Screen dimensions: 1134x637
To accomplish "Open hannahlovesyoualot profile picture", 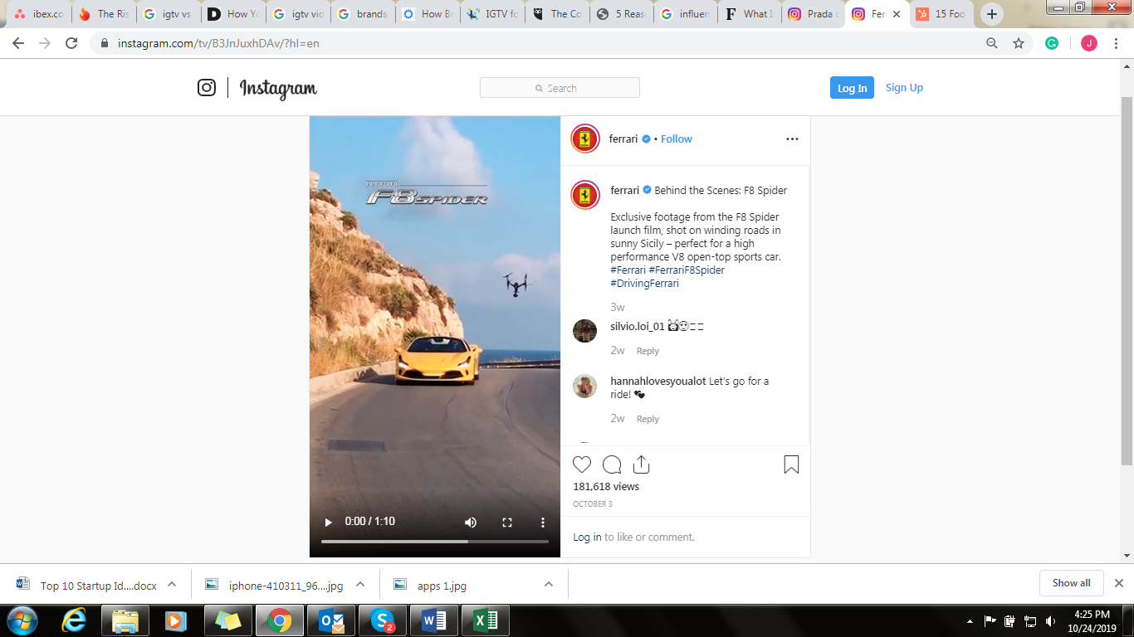I will point(585,386).
